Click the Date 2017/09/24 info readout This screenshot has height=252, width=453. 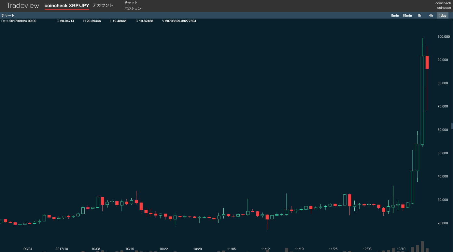pyautogui.click(x=20, y=21)
